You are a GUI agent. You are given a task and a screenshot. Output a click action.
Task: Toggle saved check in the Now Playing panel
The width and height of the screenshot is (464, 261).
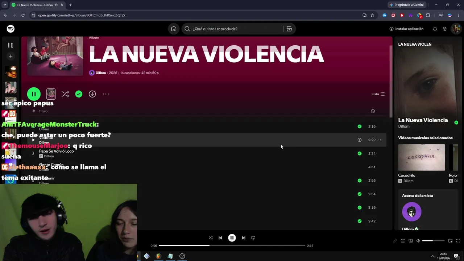click(456, 123)
